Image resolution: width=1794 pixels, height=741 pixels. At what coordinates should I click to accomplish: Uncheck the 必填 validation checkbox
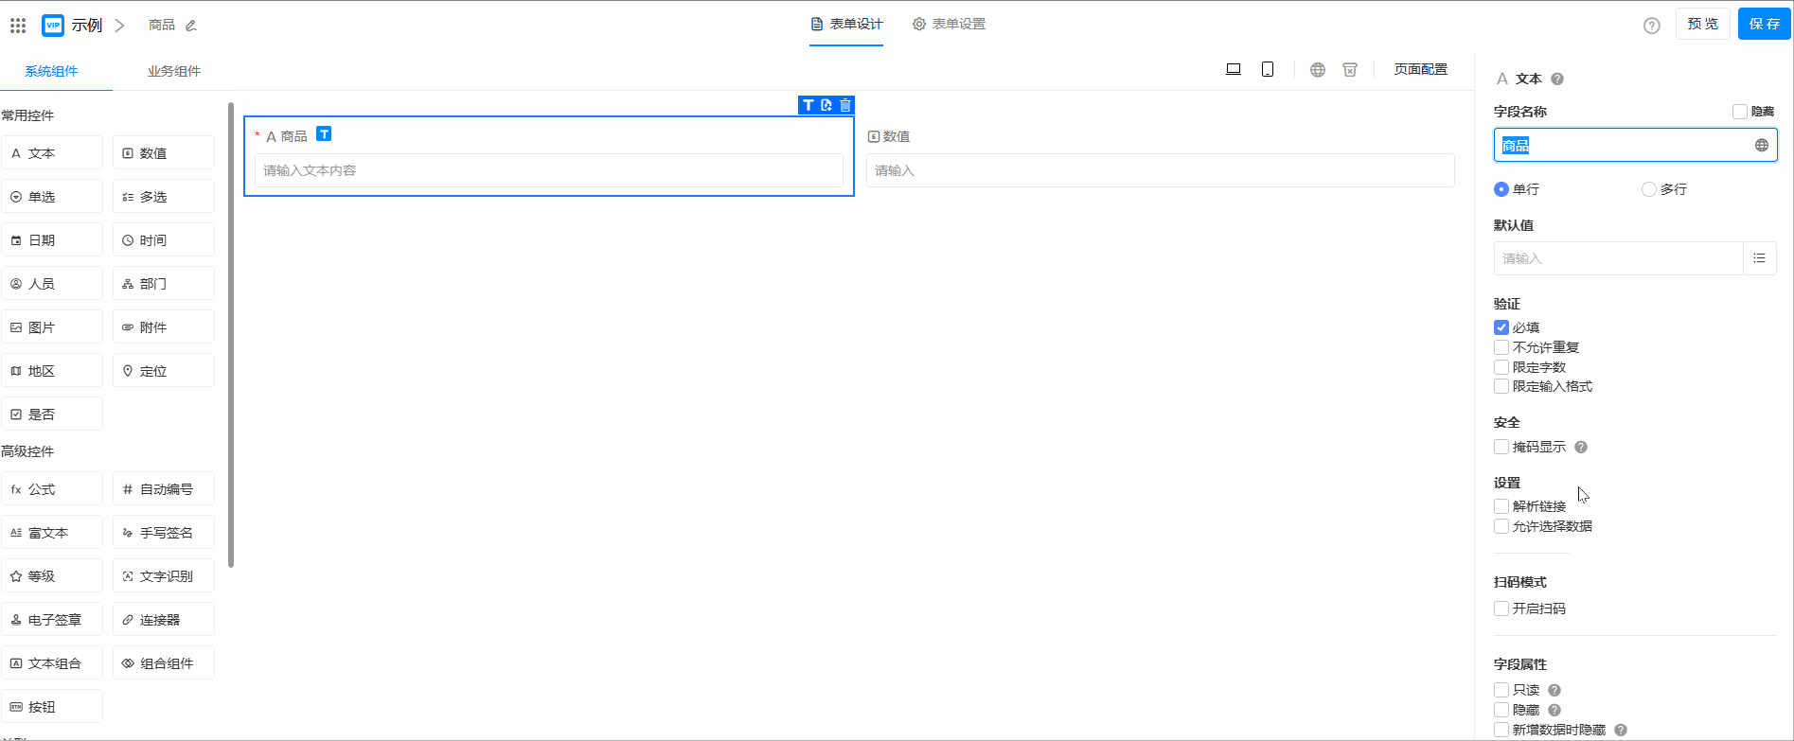click(1501, 327)
